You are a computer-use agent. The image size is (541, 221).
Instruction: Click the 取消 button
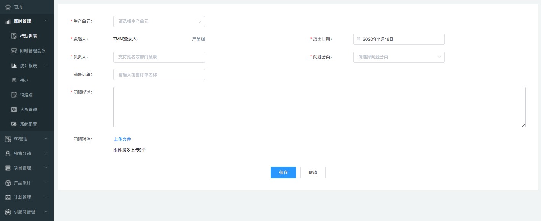(313, 173)
